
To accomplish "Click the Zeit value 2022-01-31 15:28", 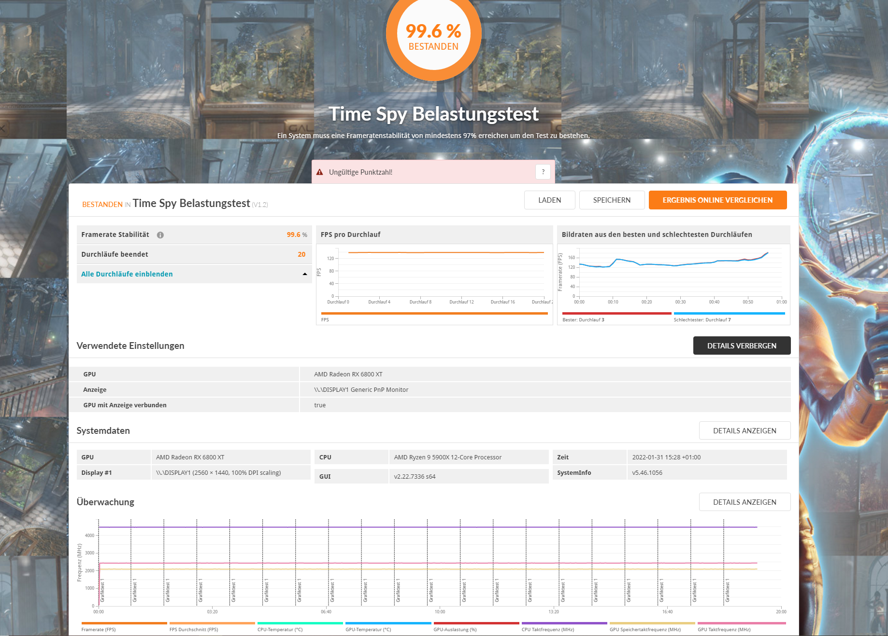I will [x=666, y=457].
